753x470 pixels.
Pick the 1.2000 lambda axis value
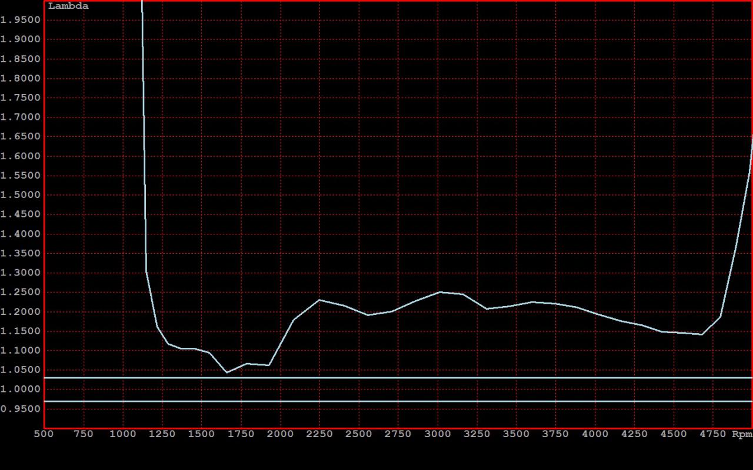point(21,311)
